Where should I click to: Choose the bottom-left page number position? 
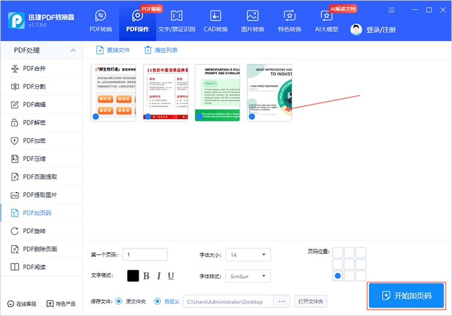(x=338, y=276)
